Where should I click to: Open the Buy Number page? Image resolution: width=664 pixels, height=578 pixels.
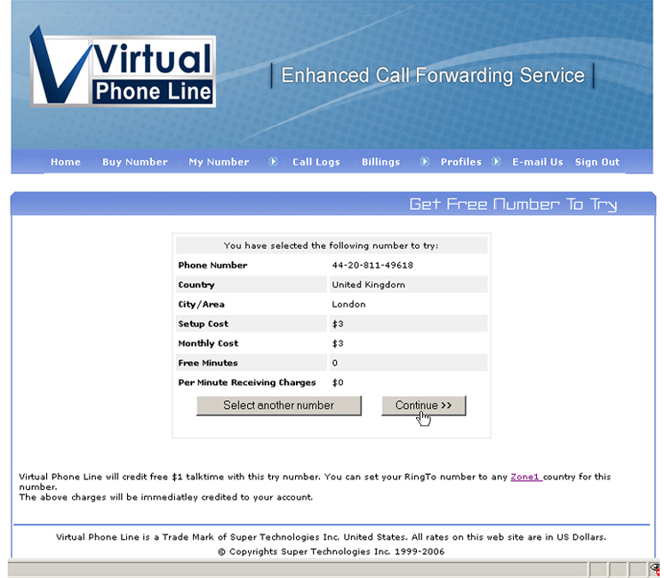tap(134, 162)
